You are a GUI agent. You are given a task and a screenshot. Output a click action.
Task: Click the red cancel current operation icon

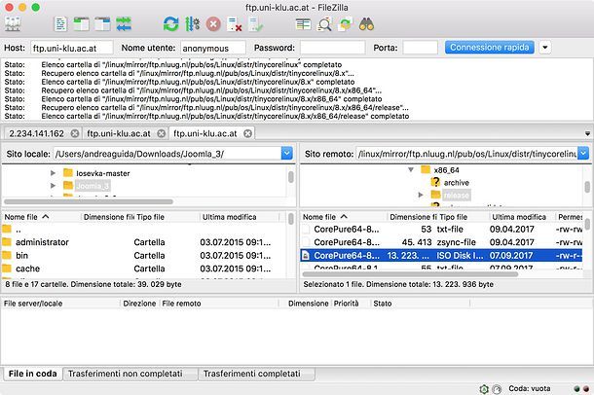pos(213,24)
